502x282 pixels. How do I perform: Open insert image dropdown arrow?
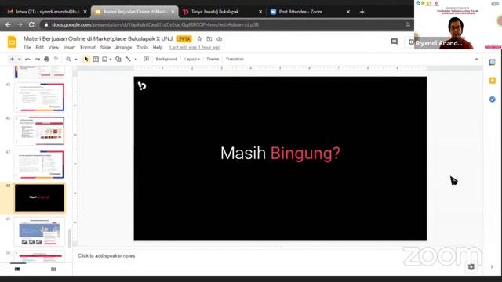111,60
